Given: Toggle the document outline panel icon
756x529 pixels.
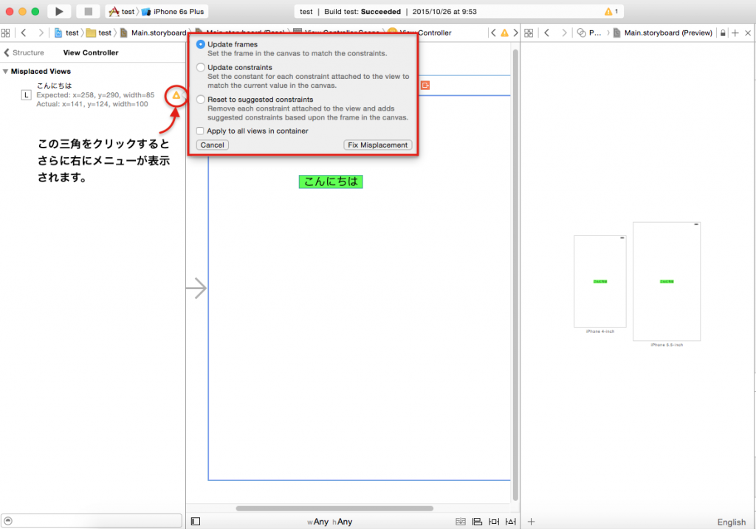Looking at the screenshot, I should tap(195, 522).
